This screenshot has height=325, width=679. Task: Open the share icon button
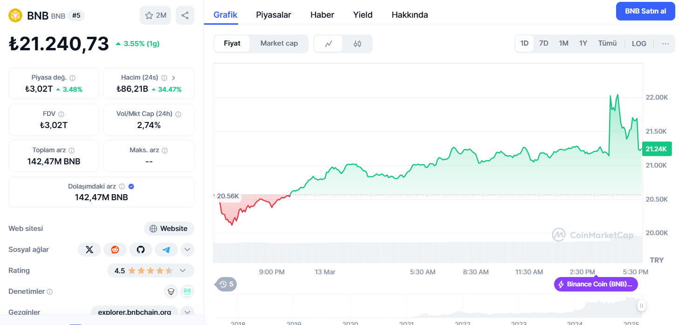(185, 15)
